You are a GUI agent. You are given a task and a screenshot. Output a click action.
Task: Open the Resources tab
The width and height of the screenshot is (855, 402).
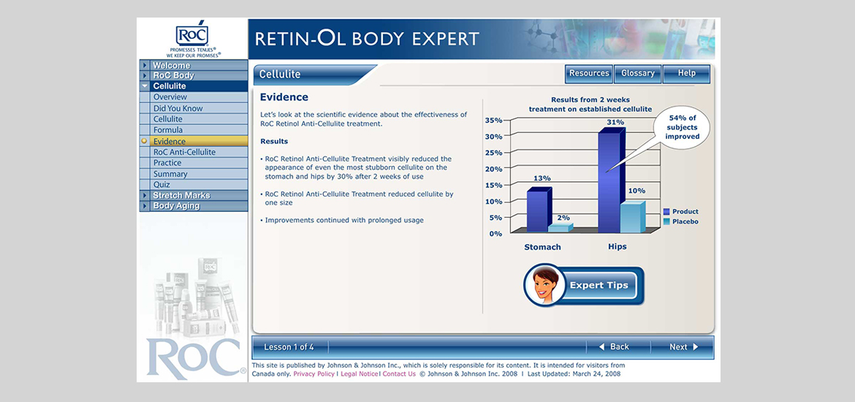click(x=589, y=73)
